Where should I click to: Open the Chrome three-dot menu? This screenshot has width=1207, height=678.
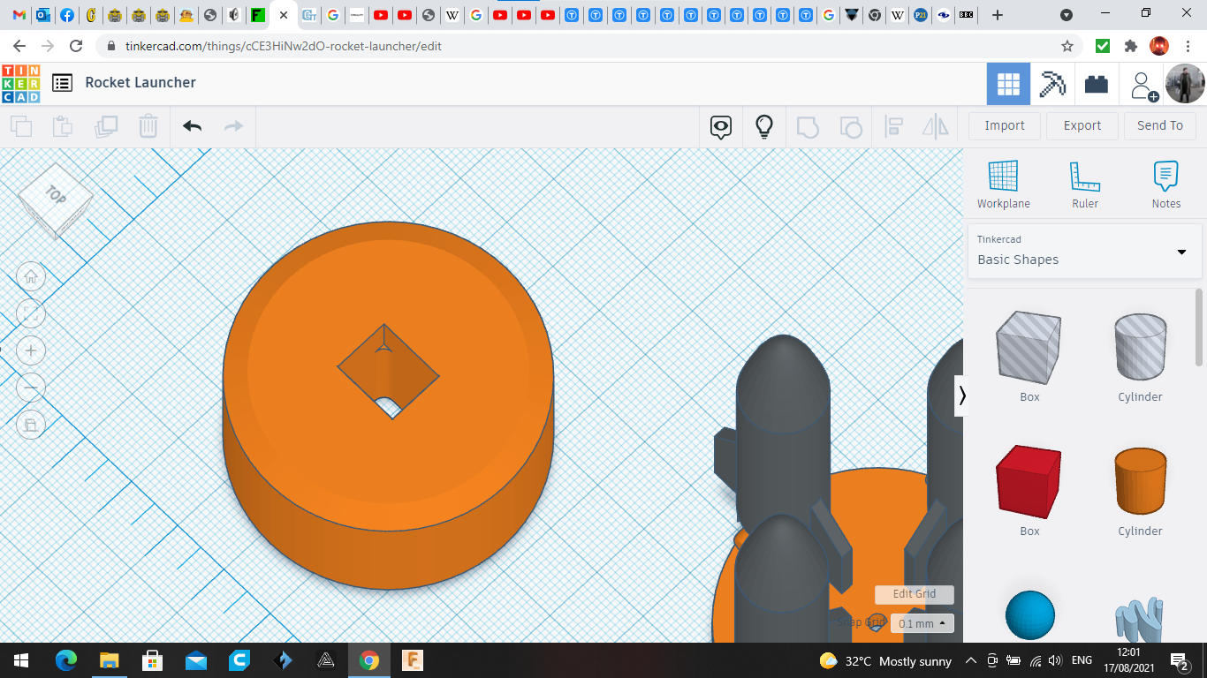click(x=1189, y=46)
